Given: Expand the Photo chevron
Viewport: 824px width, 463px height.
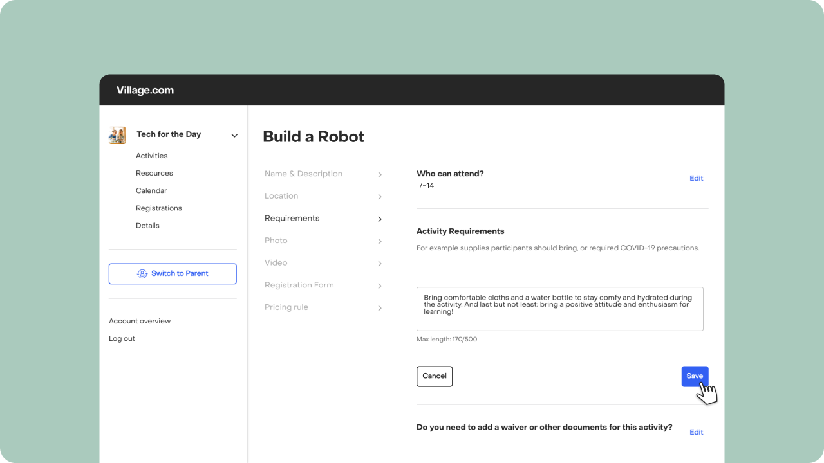Looking at the screenshot, I should click(380, 241).
